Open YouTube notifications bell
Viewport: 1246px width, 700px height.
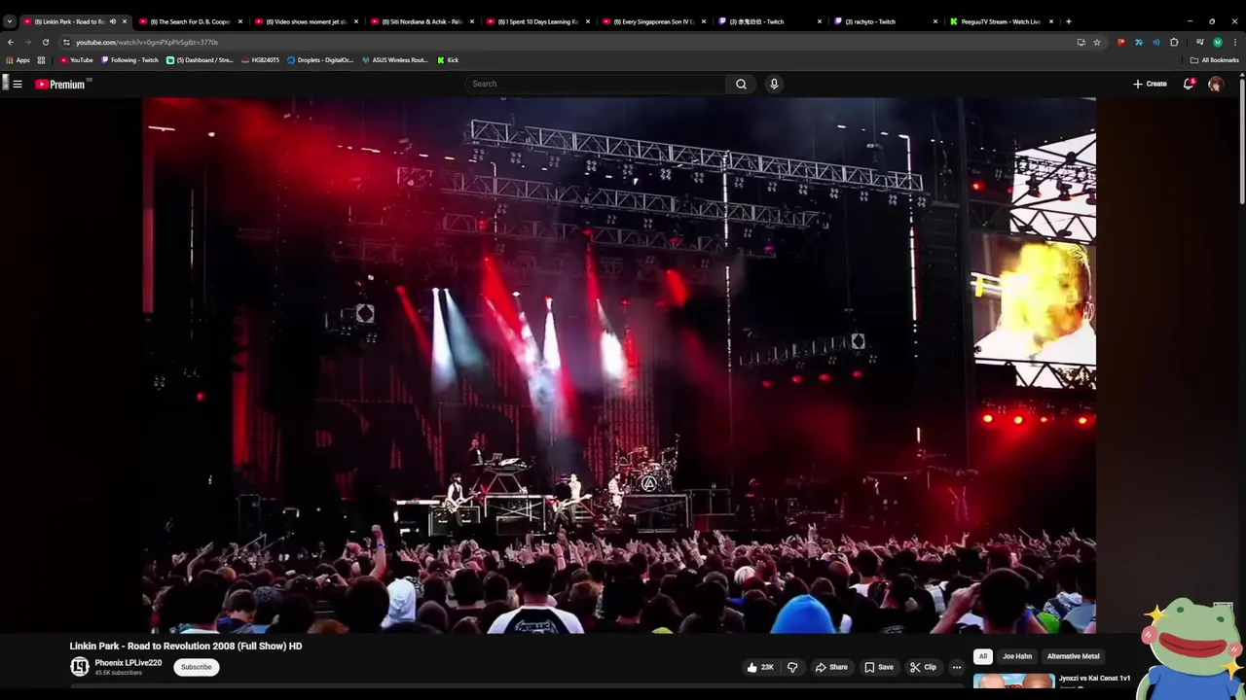point(1189,84)
